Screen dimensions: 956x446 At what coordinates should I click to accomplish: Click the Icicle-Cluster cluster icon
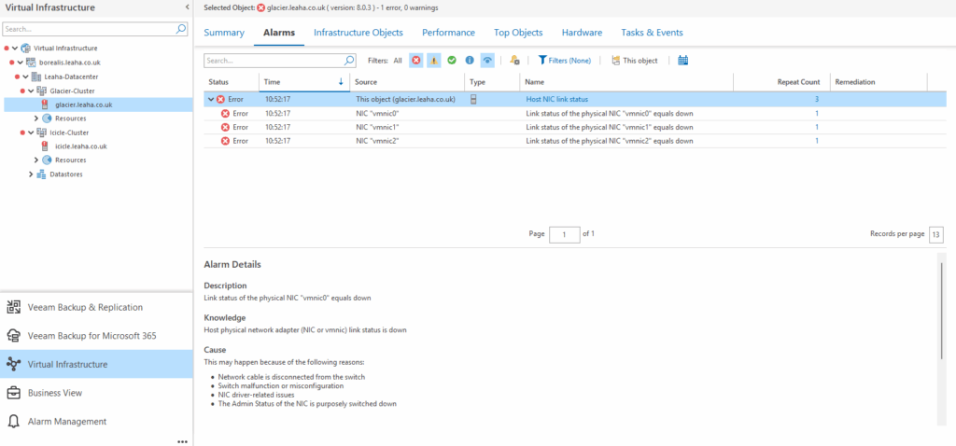click(41, 132)
